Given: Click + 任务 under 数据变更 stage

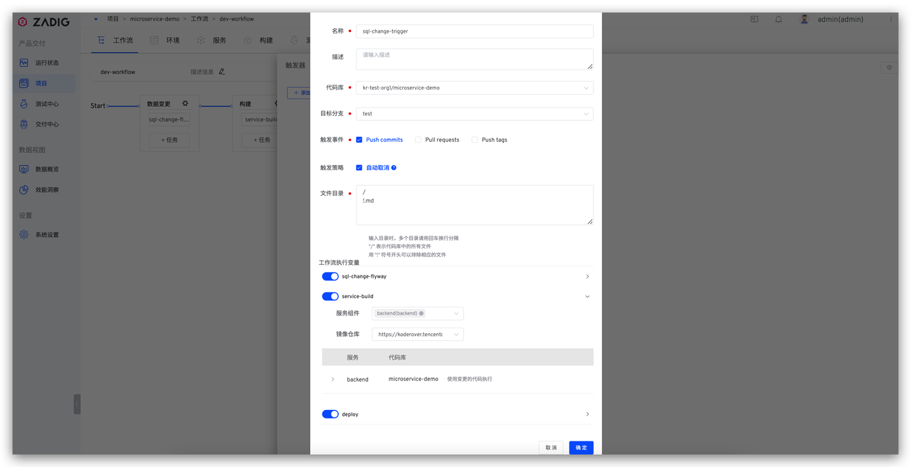Looking at the screenshot, I should pos(169,140).
